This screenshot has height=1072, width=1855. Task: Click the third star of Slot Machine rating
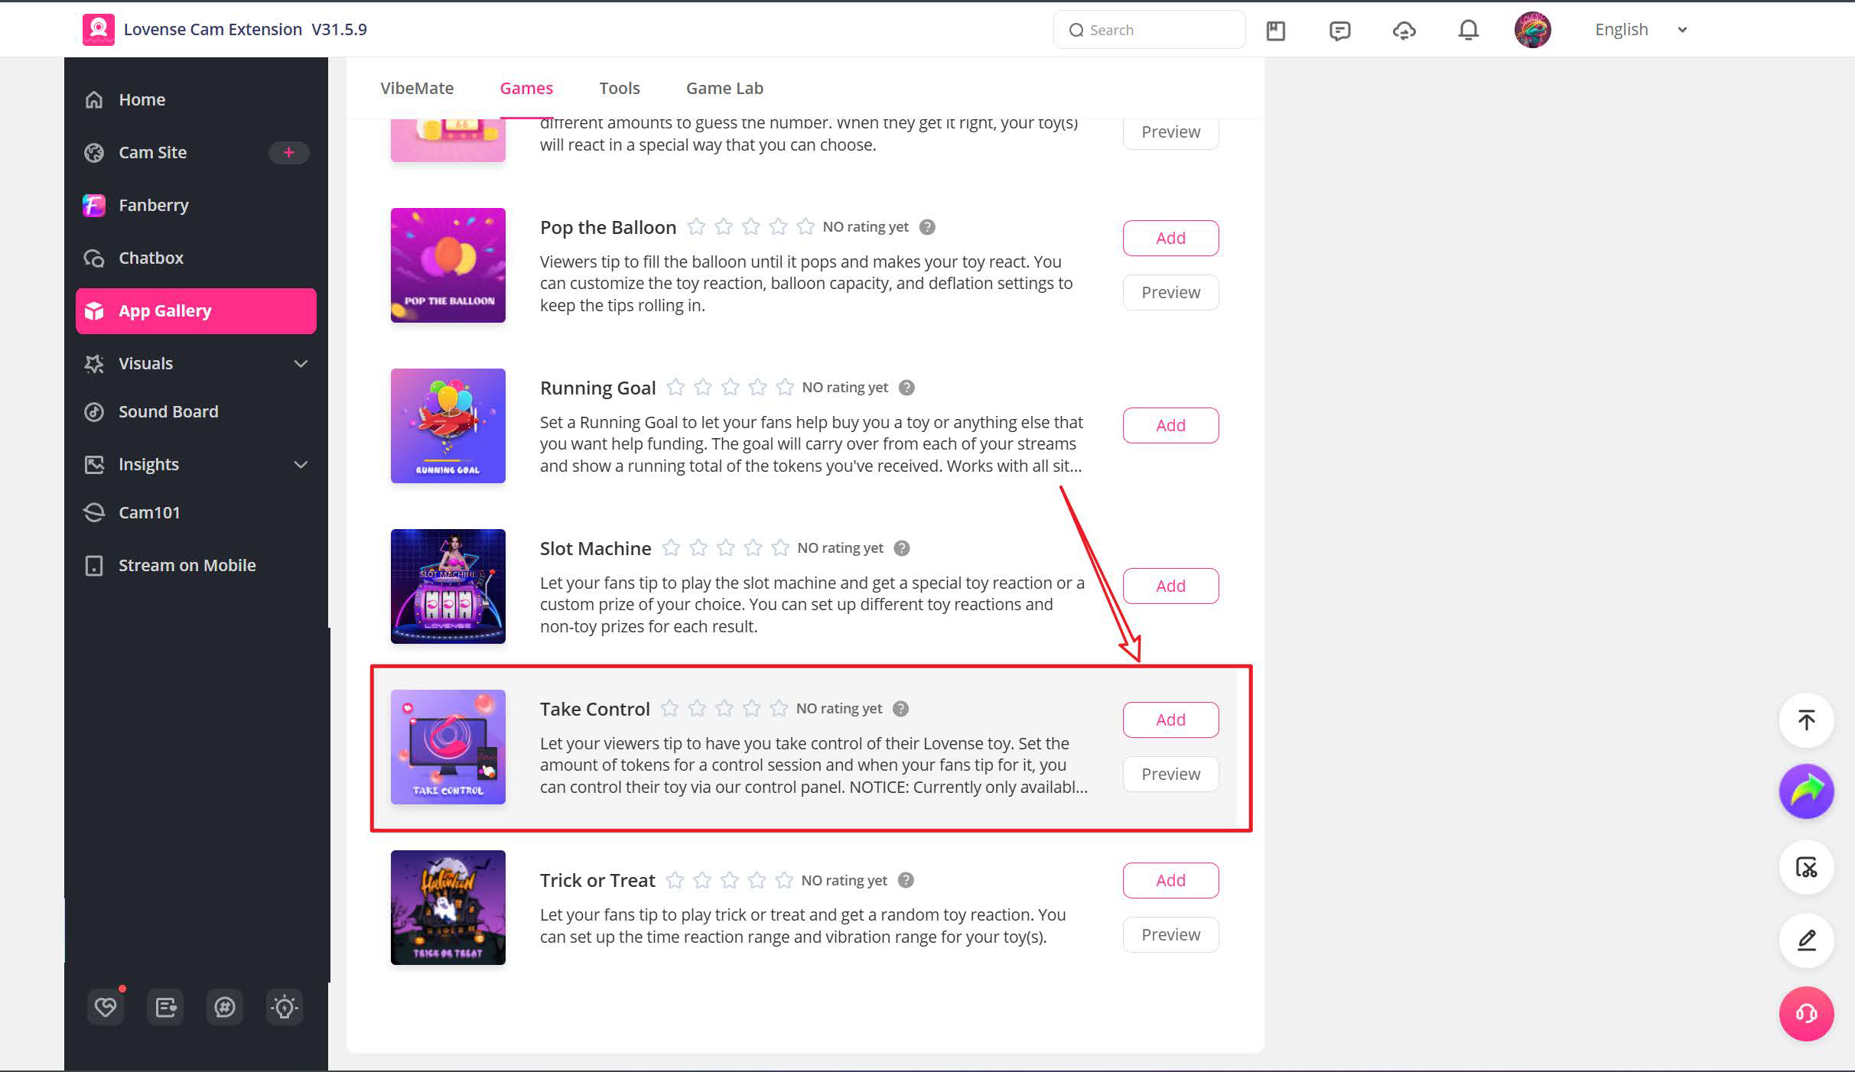click(x=726, y=547)
